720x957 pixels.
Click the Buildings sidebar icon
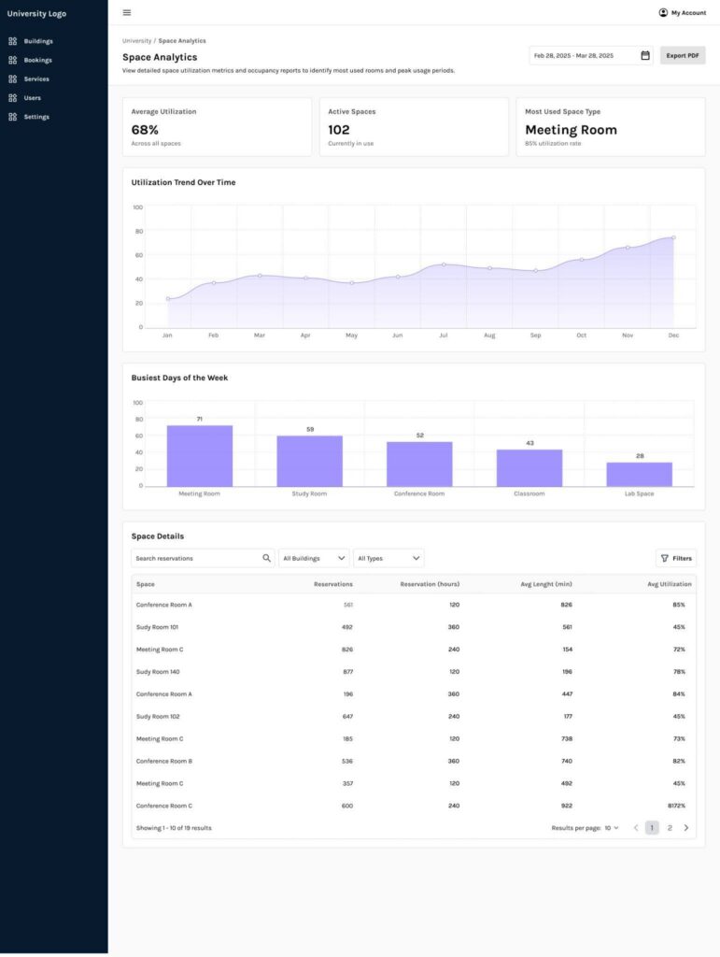[13, 41]
